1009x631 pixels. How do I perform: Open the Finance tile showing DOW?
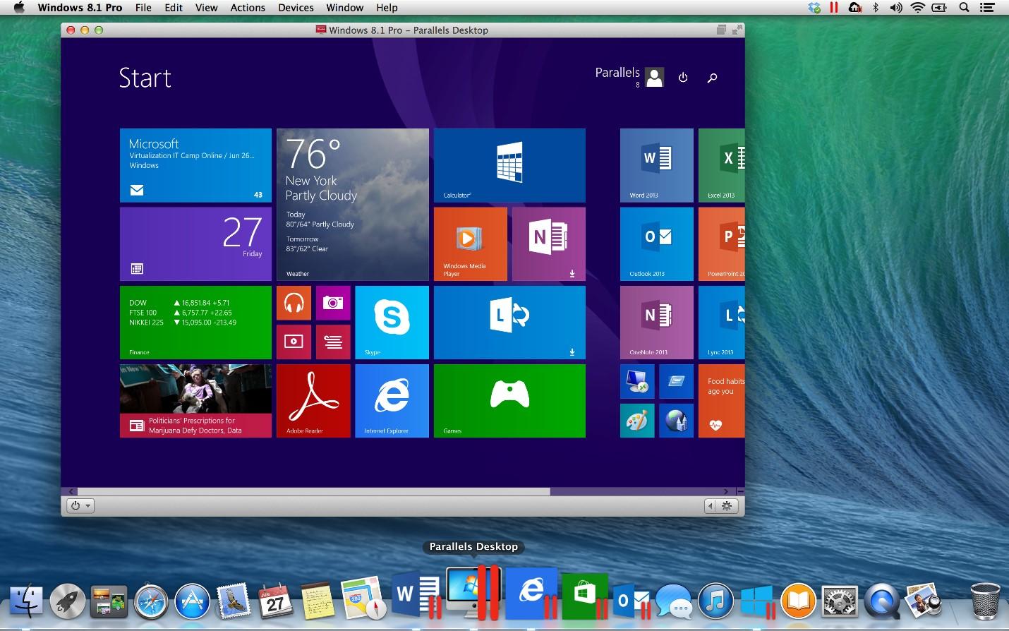point(195,322)
